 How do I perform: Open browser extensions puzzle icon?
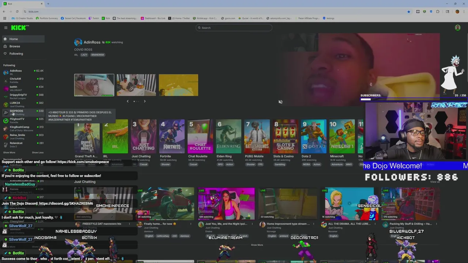437,11
